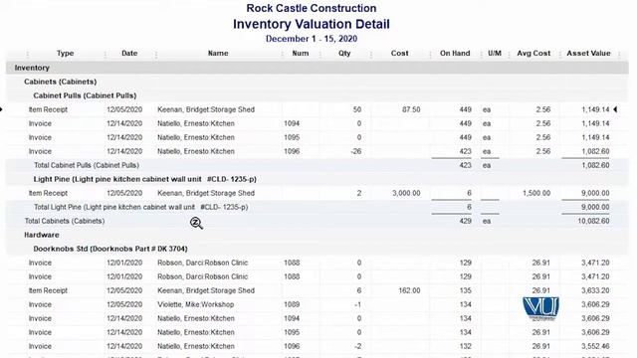
Task: Click the Cabinets (Cabinets) group heading
Action: click(60, 82)
